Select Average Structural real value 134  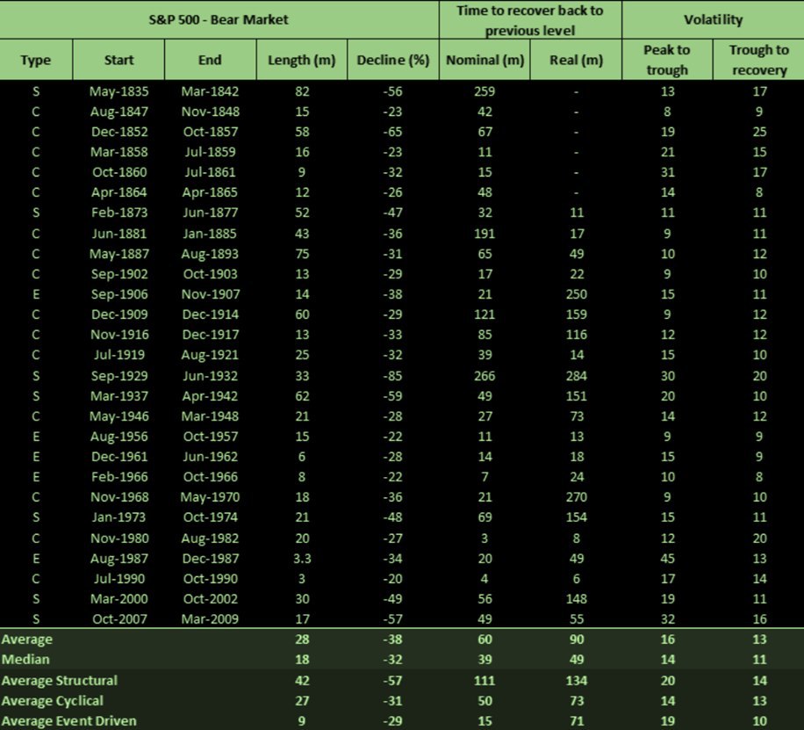click(577, 681)
